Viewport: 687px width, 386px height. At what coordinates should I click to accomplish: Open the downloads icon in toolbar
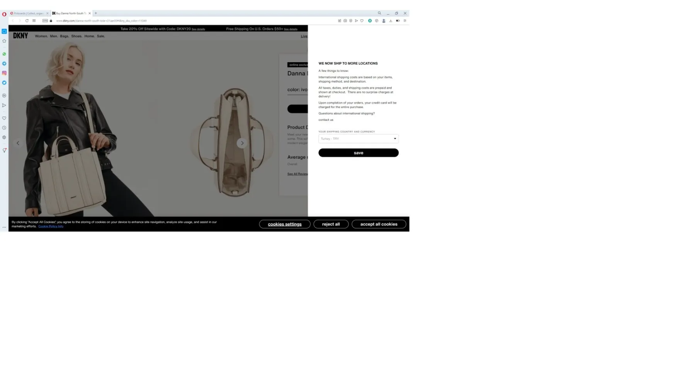pos(391,21)
